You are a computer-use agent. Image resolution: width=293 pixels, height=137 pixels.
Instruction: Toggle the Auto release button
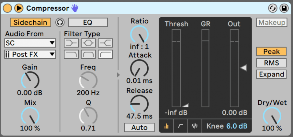[140, 127]
